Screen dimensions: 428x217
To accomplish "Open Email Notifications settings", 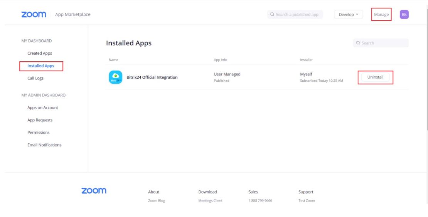I will 44,145.
